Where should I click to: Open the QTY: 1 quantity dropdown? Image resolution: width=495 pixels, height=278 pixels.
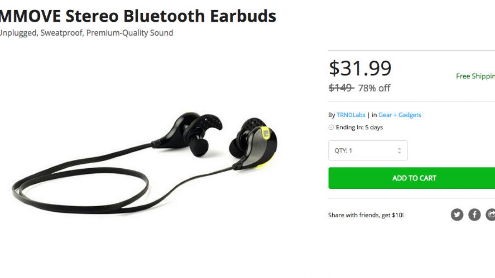pyautogui.click(x=368, y=151)
